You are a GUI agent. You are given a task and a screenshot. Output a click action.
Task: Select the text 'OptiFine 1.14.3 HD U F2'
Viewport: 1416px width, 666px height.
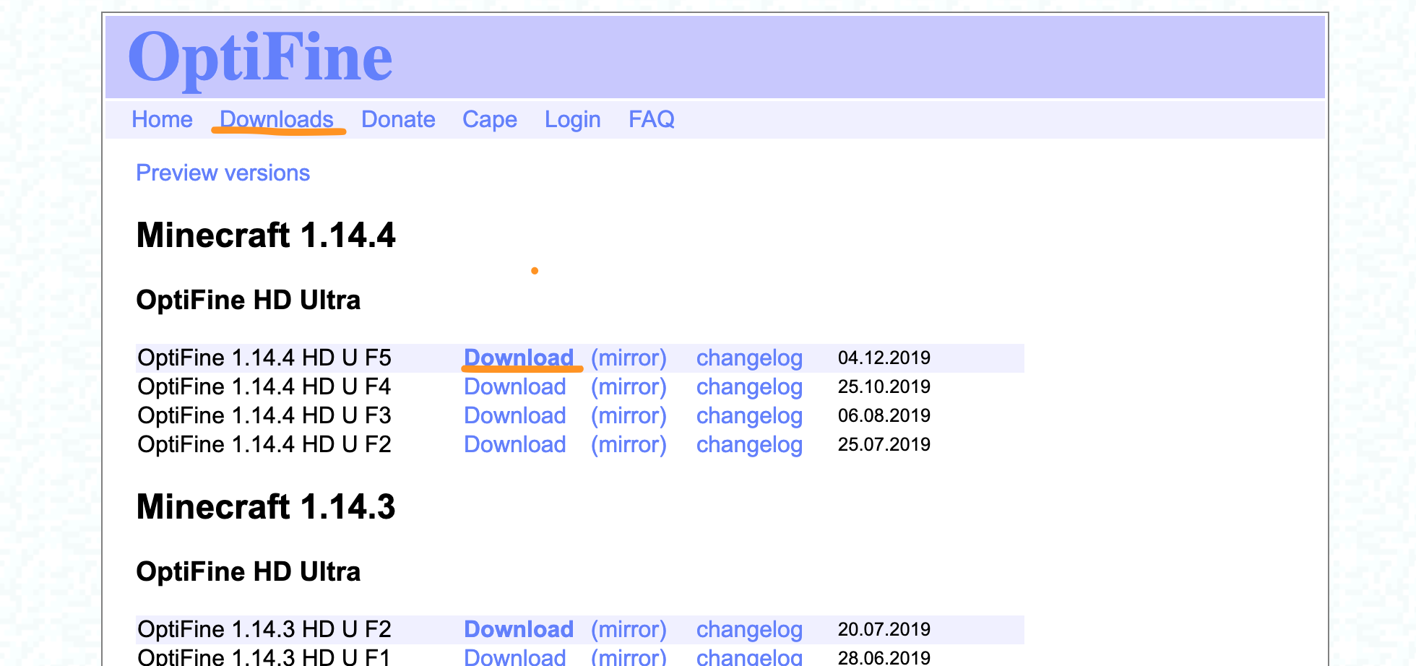pyautogui.click(x=264, y=629)
